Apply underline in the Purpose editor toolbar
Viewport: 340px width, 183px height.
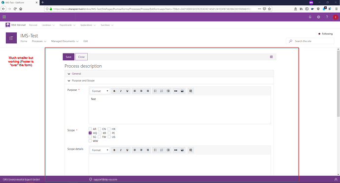(x=127, y=91)
